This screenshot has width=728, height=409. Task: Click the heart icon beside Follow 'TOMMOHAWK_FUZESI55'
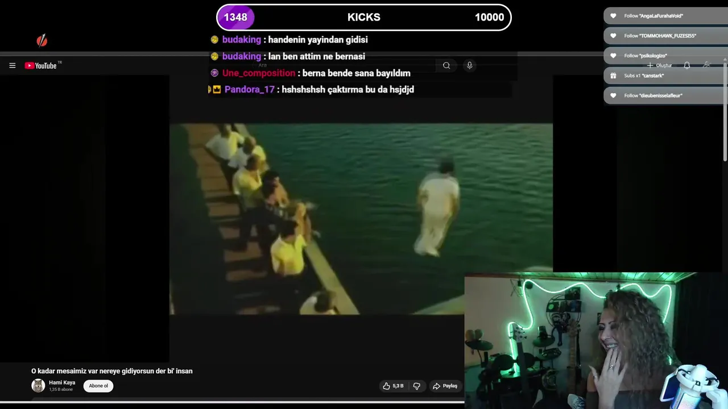[x=613, y=36]
